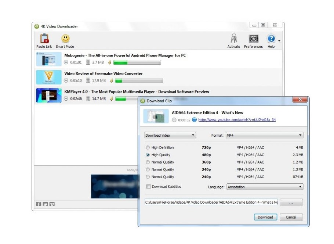The image size is (334, 244).
Task: Close the Download Clip dialog
Action: 300,99
